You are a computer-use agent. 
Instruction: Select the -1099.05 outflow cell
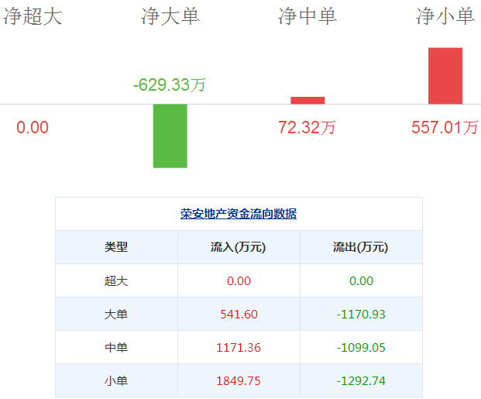(x=361, y=348)
